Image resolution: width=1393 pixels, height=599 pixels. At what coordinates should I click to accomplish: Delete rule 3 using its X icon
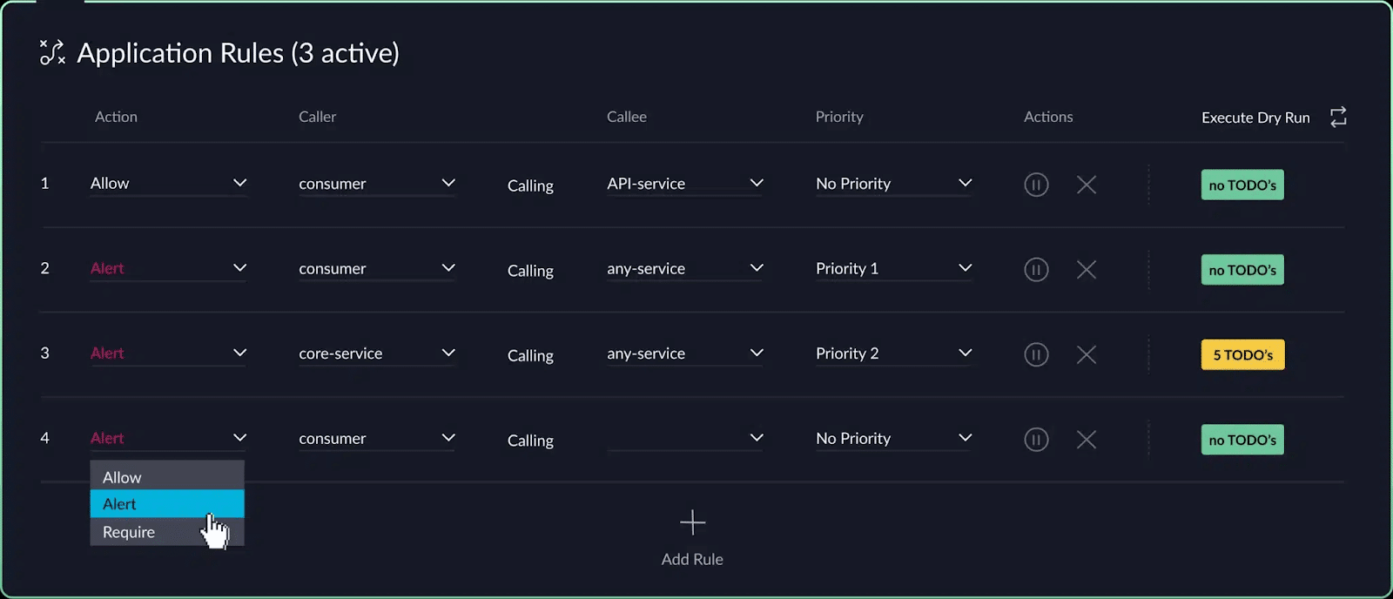[x=1086, y=354]
